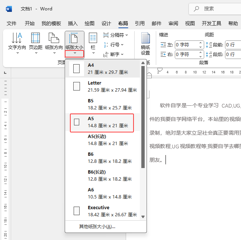
Task: Click the left indent marker on ruler
Action: pos(149,75)
